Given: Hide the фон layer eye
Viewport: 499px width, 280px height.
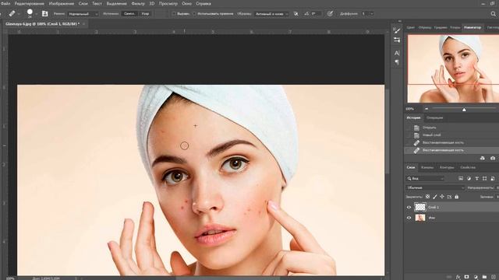Looking at the screenshot, I should point(409,218).
